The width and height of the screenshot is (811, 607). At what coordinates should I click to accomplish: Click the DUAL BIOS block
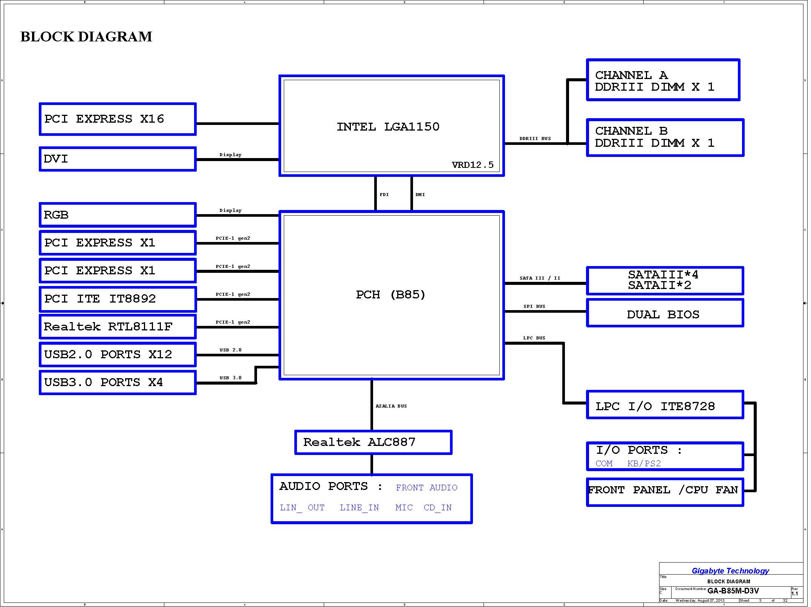click(665, 313)
